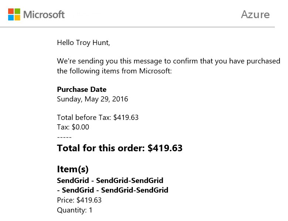This screenshot has height=221, width=288.
Task: Click the Item(s) heading
Action: [x=73, y=169]
